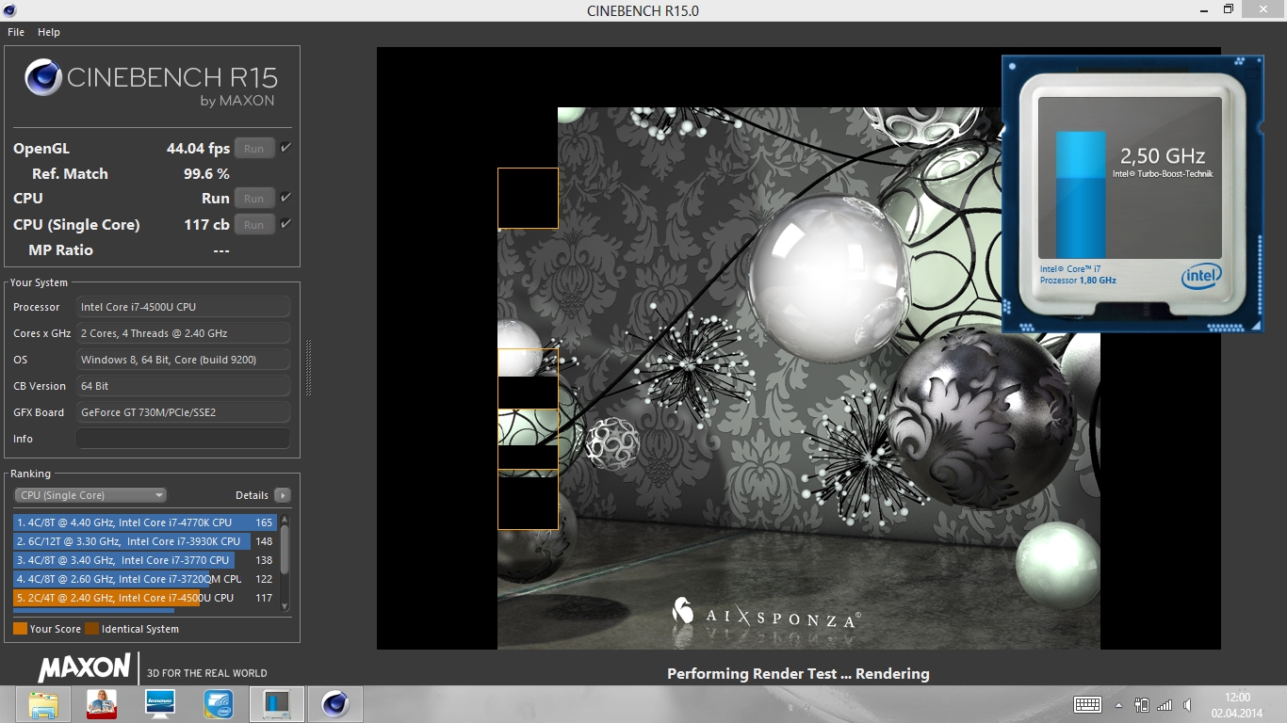1287x723 pixels.
Task: Click the MAXON logo at bottom
Action: click(85, 668)
